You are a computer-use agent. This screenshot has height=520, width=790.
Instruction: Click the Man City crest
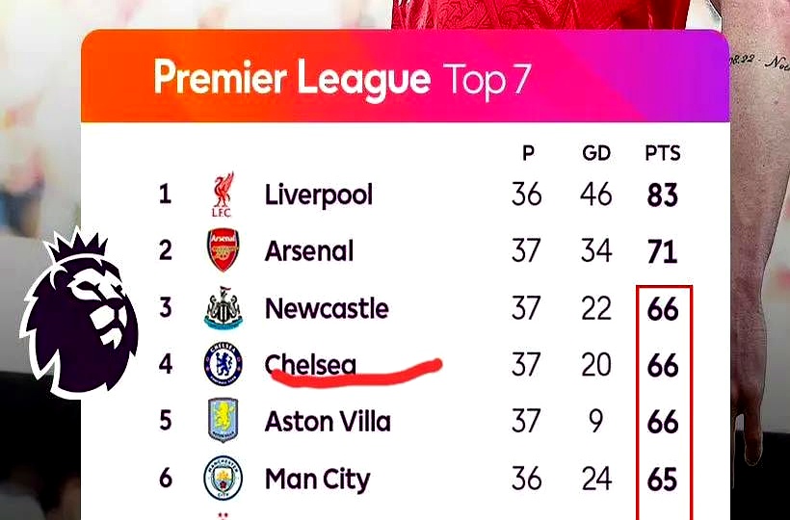[223, 479]
